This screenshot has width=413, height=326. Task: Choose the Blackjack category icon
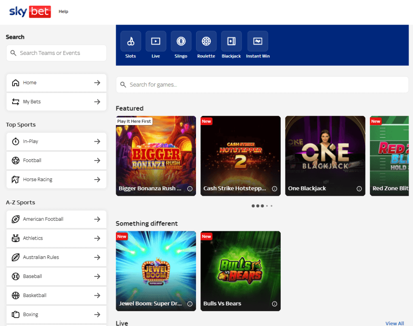[231, 41]
